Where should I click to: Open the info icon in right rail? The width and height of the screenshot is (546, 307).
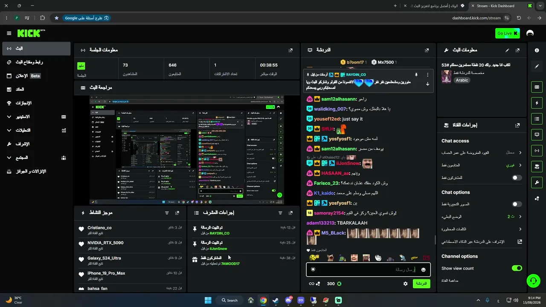pos(537,50)
